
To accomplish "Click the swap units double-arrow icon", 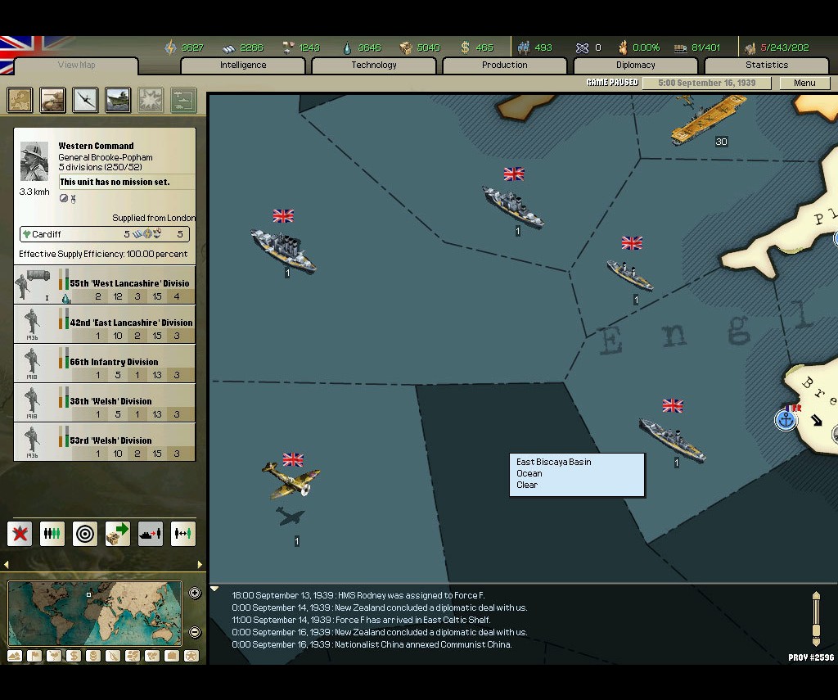I will point(183,534).
